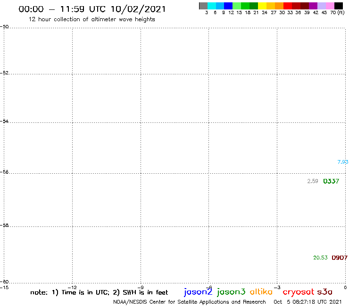This screenshot has height=306, width=349.
Task: Click the -50 latitude axis label
Action: coord(4,27)
